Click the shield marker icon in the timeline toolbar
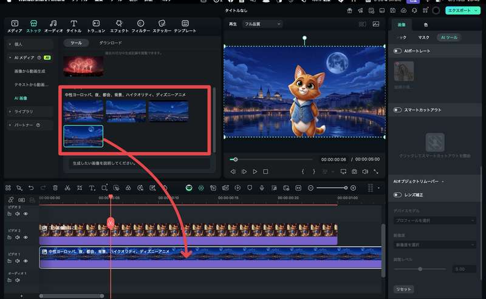 tap(250, 188)
